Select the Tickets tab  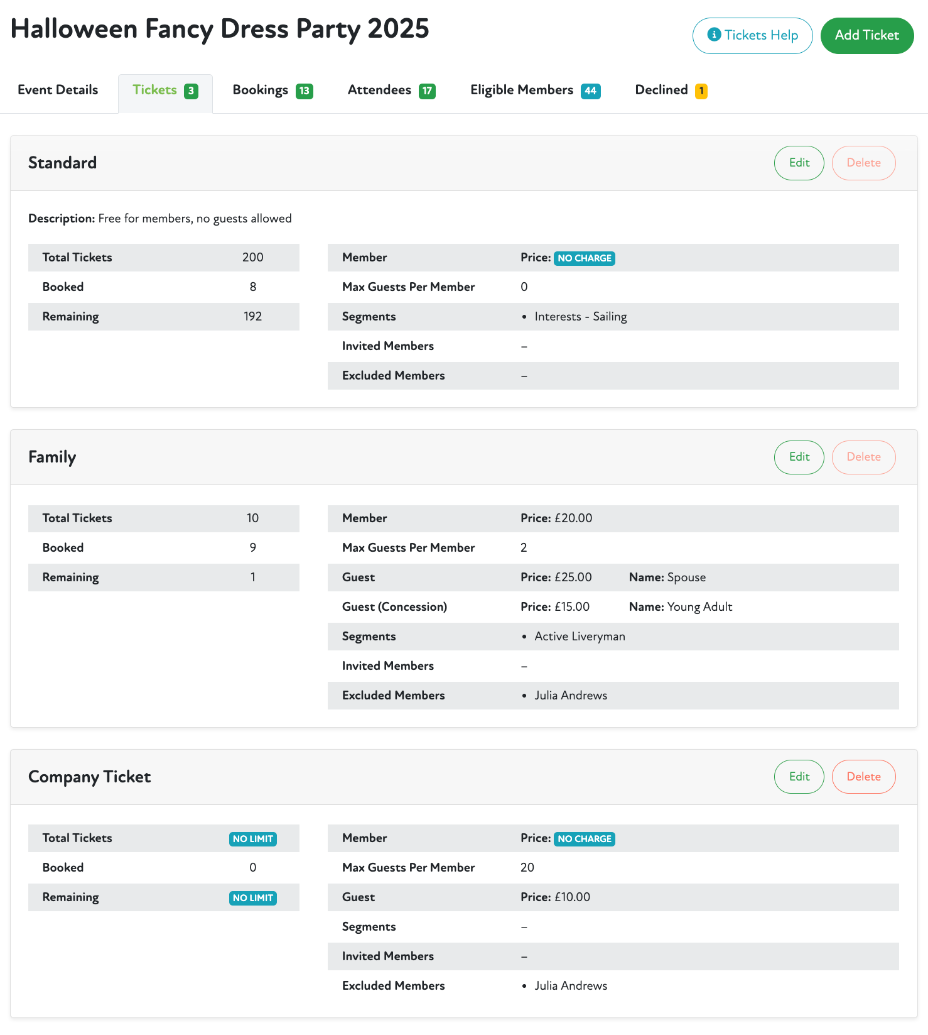[165, 90]
